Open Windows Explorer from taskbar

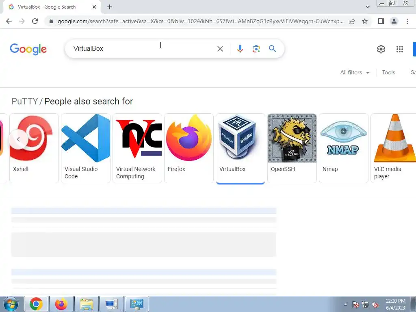coord(87,304)
